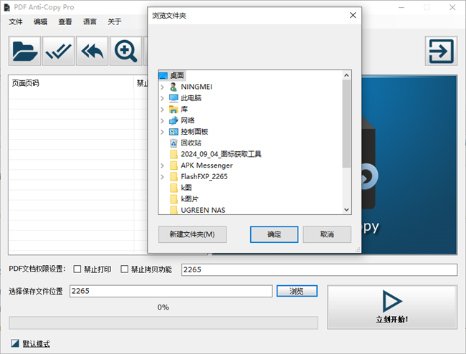
Task: Select the FlashFXP_2265 folder name
Action: tap(204, 177)
